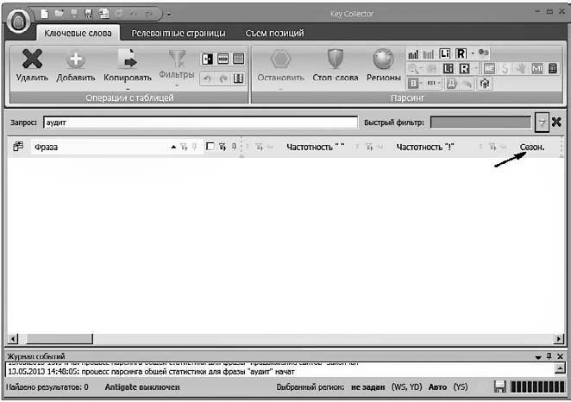Click the save disk icon in status bar
Image resolution: width=571 pixels, height=402 pixels.
pyautogui.click(x=499, y=387)
